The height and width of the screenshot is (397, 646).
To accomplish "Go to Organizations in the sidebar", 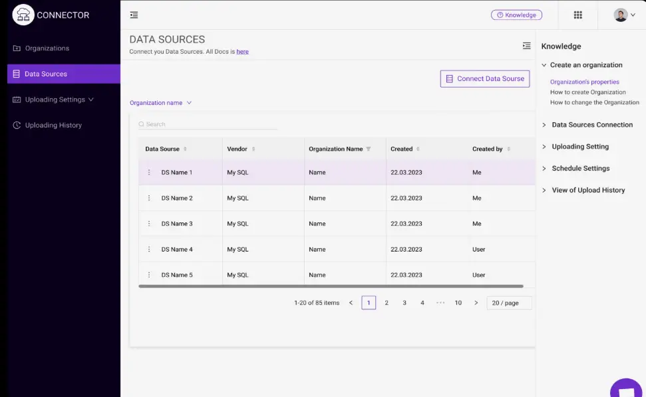I will [x=47, y=48].
